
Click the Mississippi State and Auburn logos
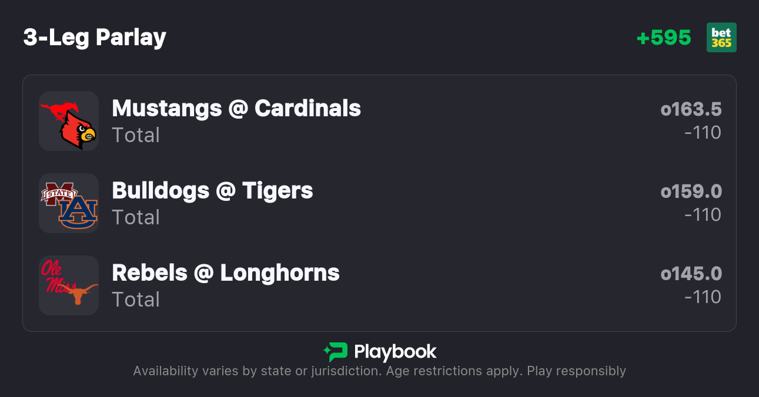pos(69,203)
